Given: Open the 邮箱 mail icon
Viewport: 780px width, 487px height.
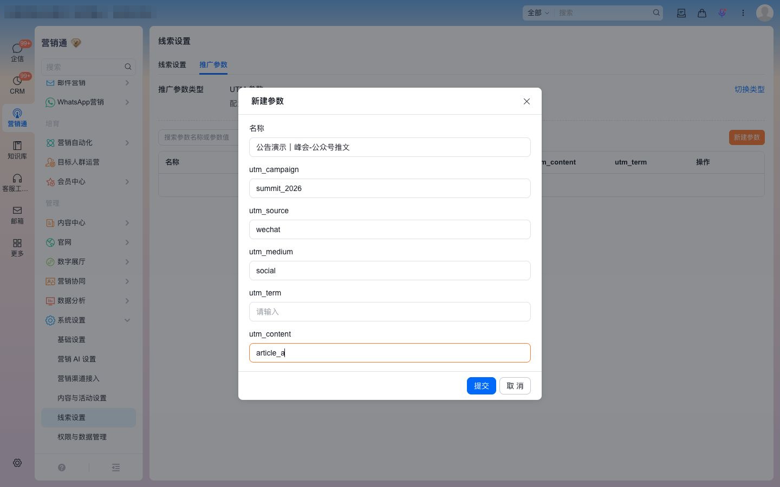Looking at the screenshot, I should click(17, 215).
